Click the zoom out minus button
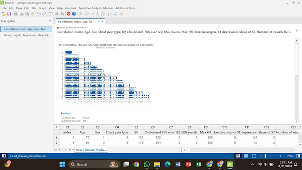The image size is (302, 170). 261,156
